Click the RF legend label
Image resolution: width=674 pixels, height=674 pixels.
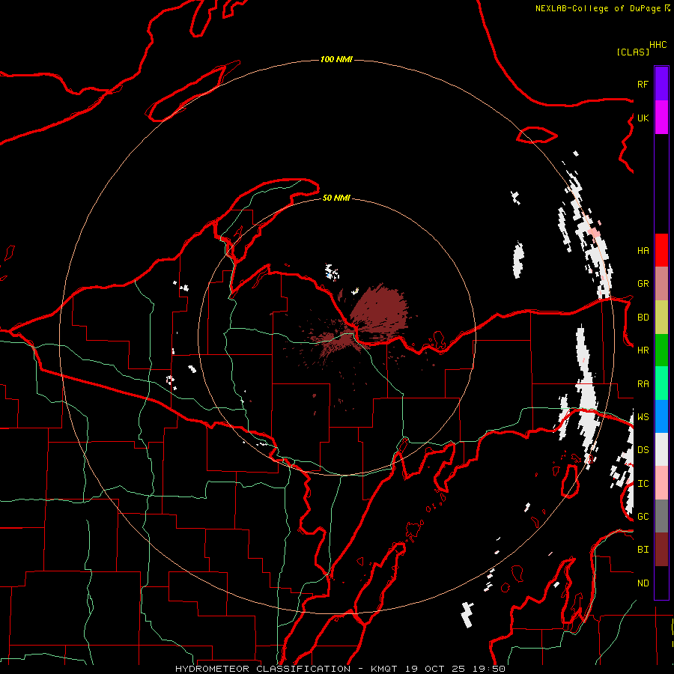tap(643, 84)
